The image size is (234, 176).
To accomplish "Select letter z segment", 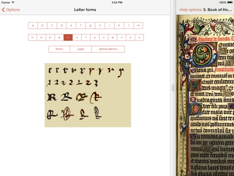I will point(139,38).
